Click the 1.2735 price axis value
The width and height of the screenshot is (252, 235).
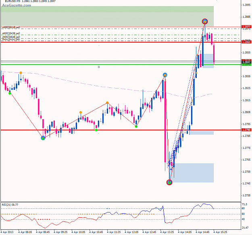246,196
